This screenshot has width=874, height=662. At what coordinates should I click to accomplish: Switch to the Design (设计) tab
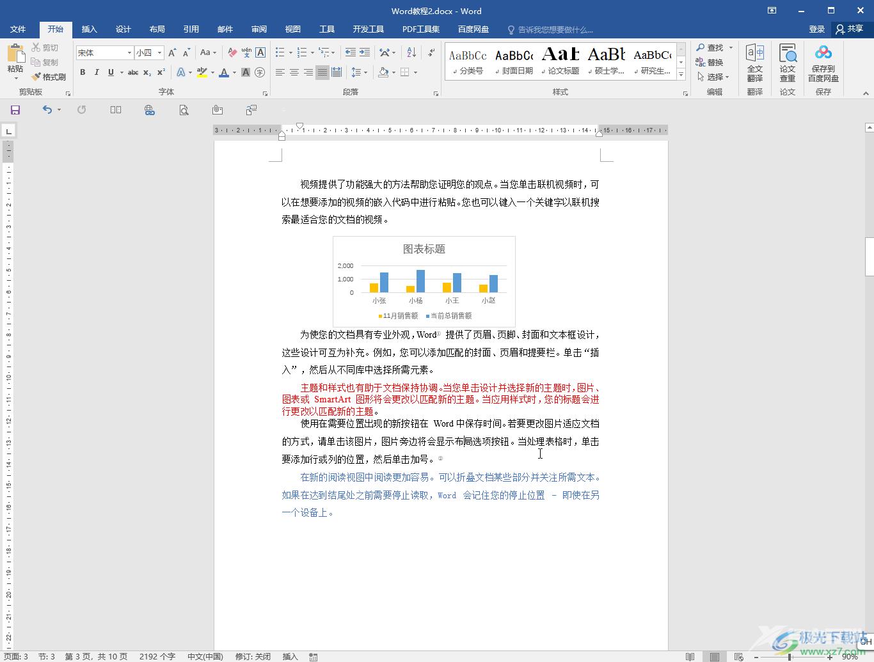point(123,29)
